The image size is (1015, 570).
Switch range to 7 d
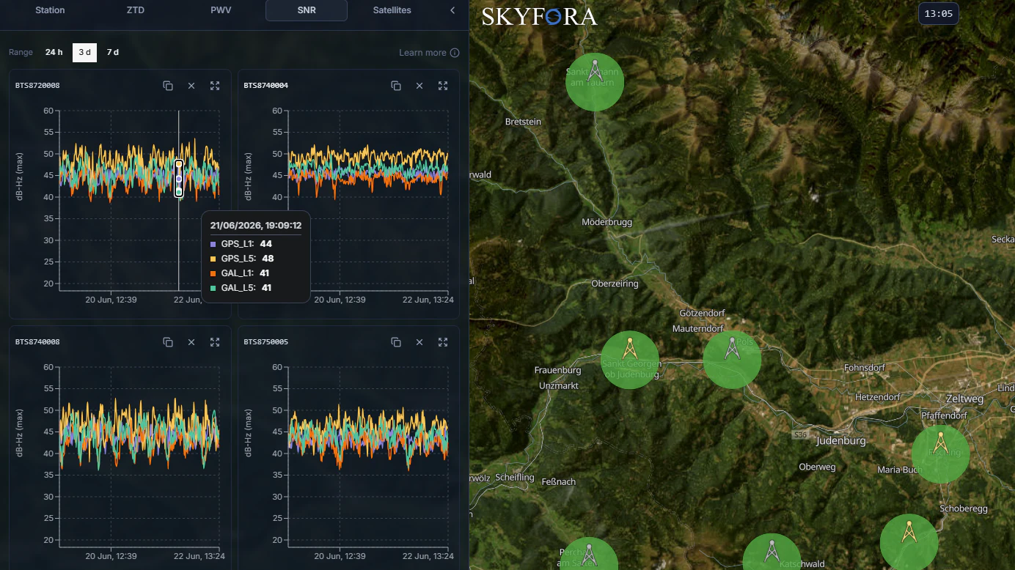[x=112, y=53]
